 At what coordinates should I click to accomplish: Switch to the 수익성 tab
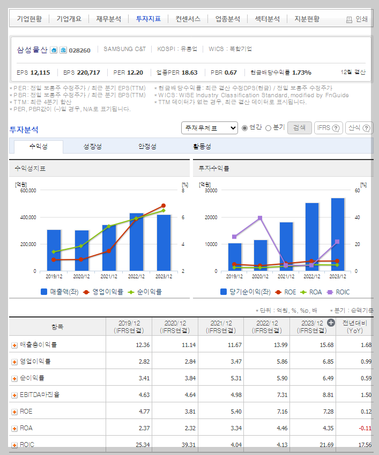pos(39,147)
